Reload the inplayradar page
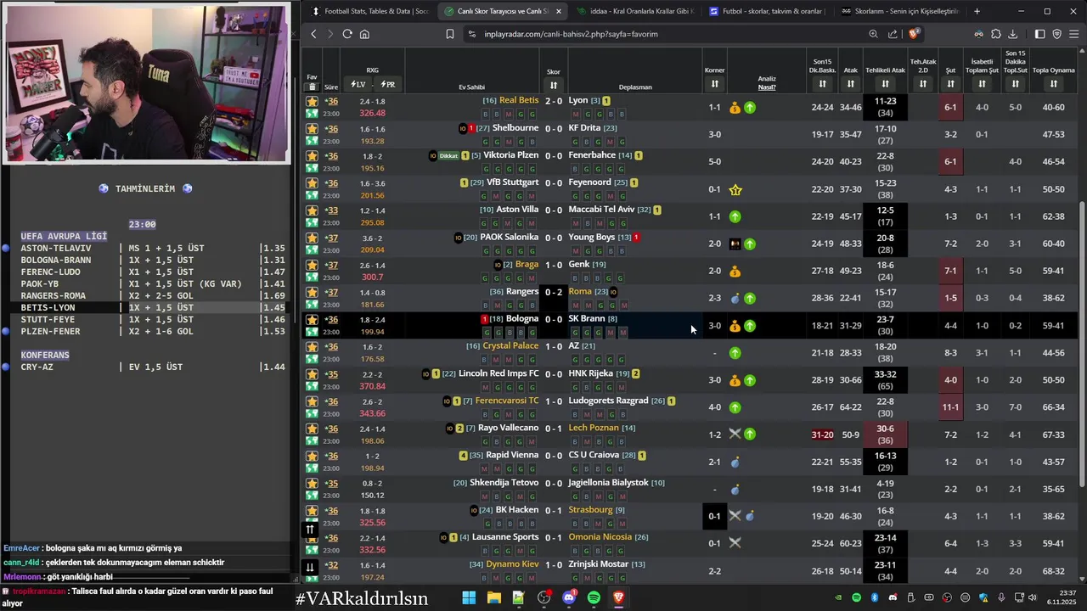The image size is (1087, 611). tap(347, 34)
